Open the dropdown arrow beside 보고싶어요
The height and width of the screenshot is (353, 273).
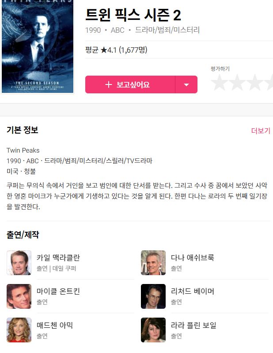click(186, 84)
